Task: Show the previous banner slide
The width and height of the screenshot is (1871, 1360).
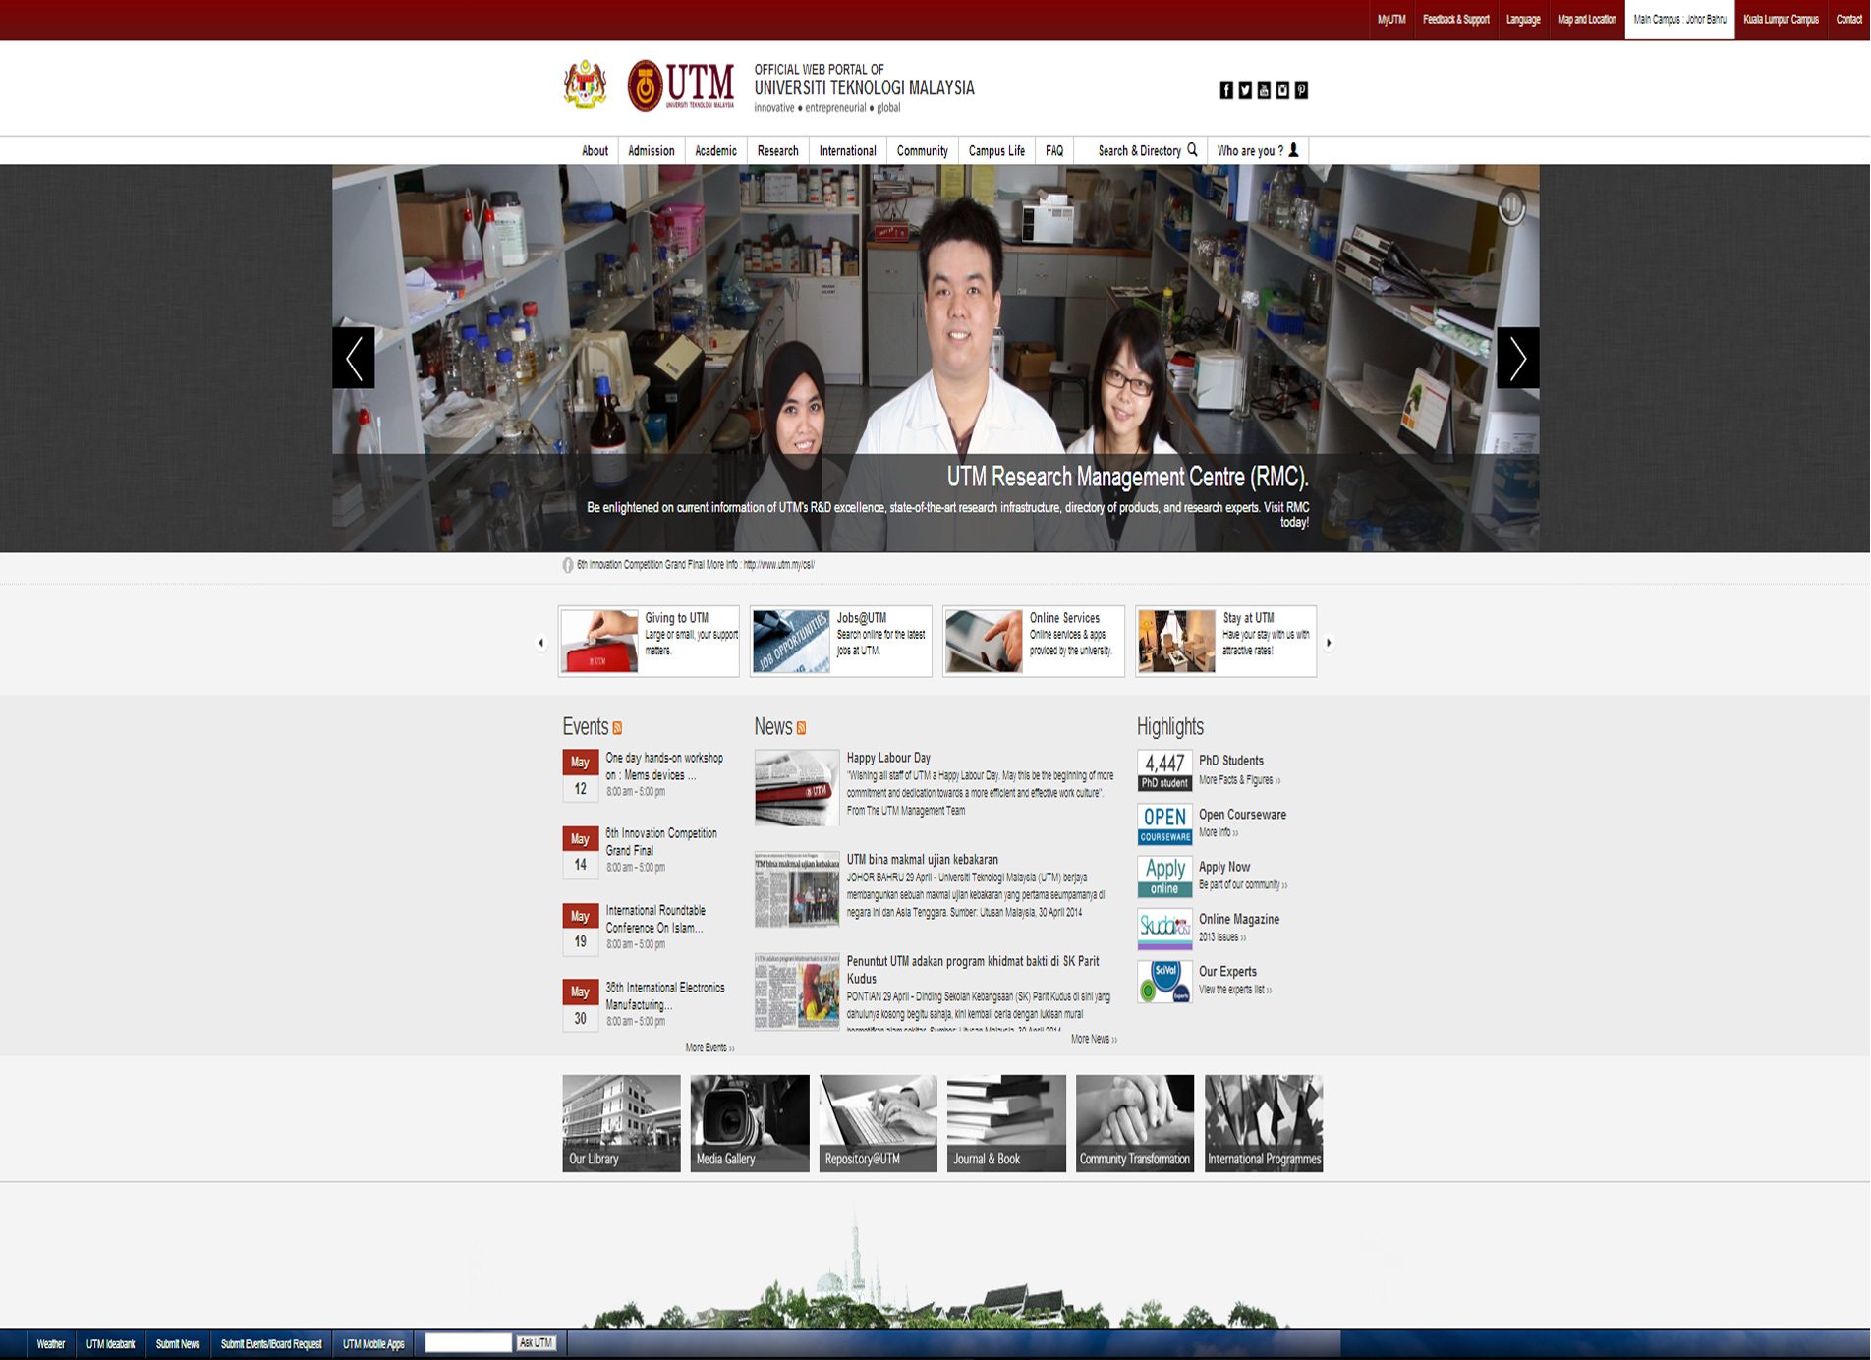Action: (x=354, y=358)
